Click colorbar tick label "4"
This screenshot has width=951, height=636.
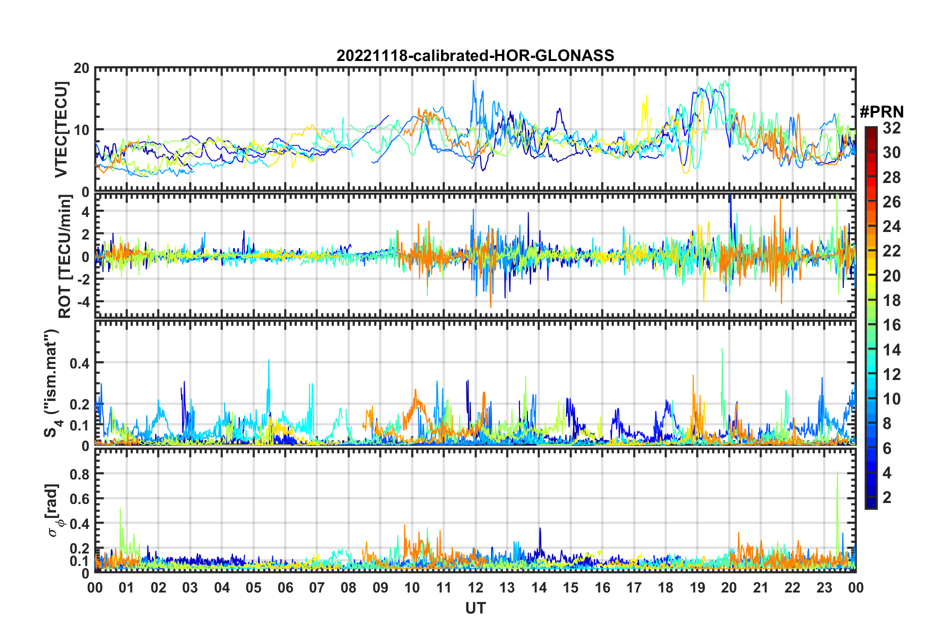click(x=887, y=472)
